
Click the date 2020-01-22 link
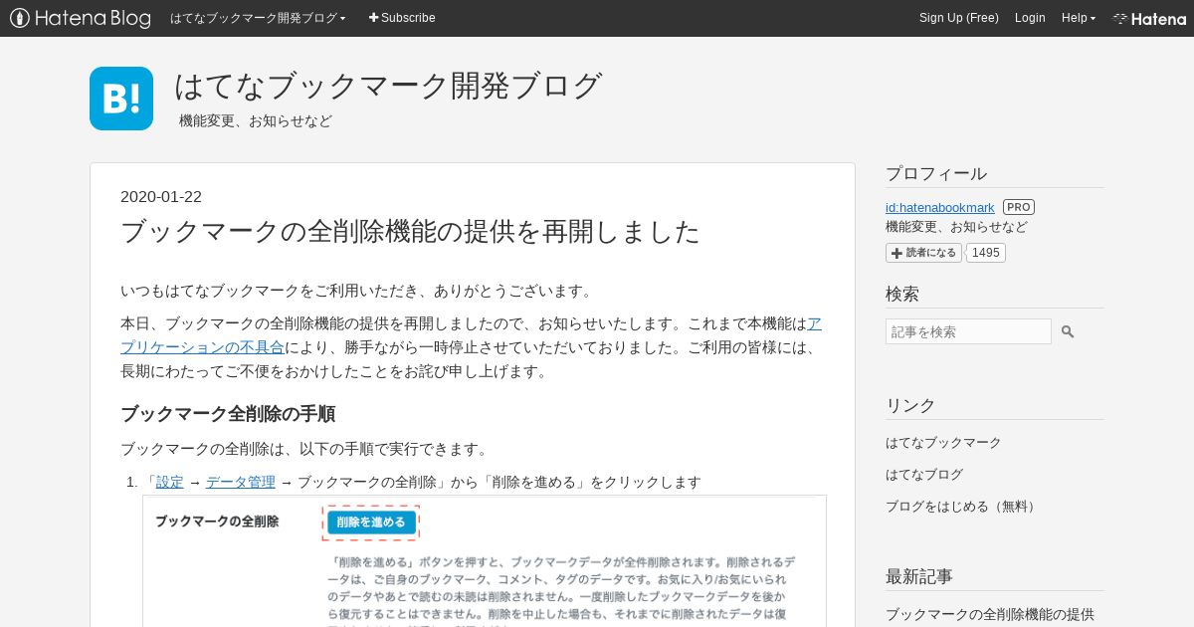pos(161,197)
